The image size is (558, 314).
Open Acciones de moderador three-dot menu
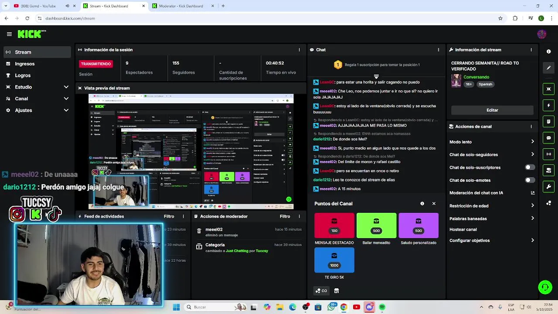click(x=299, y=216)
